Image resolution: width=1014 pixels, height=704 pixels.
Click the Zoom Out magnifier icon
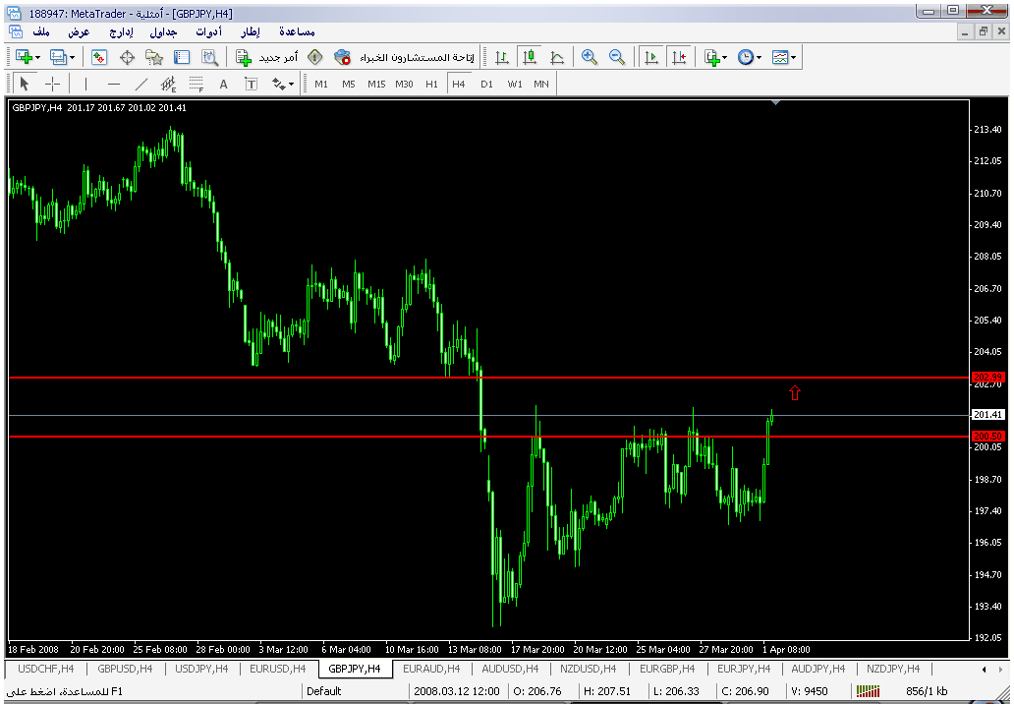coord(617,57)
